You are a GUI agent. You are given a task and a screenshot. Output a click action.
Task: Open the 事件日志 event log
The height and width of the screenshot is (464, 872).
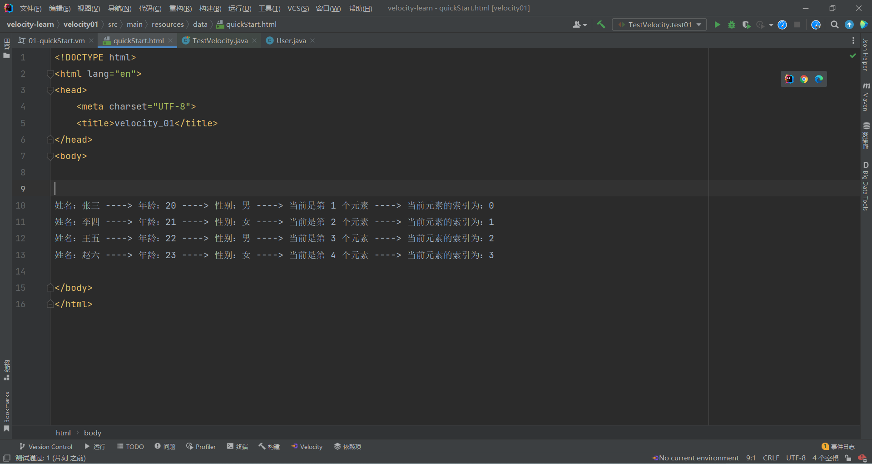point(838,447)
